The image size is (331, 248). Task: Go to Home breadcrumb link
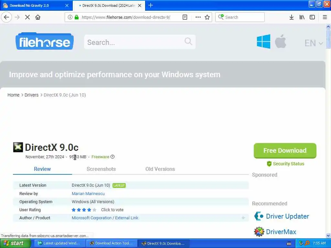[x=13, y=95]
